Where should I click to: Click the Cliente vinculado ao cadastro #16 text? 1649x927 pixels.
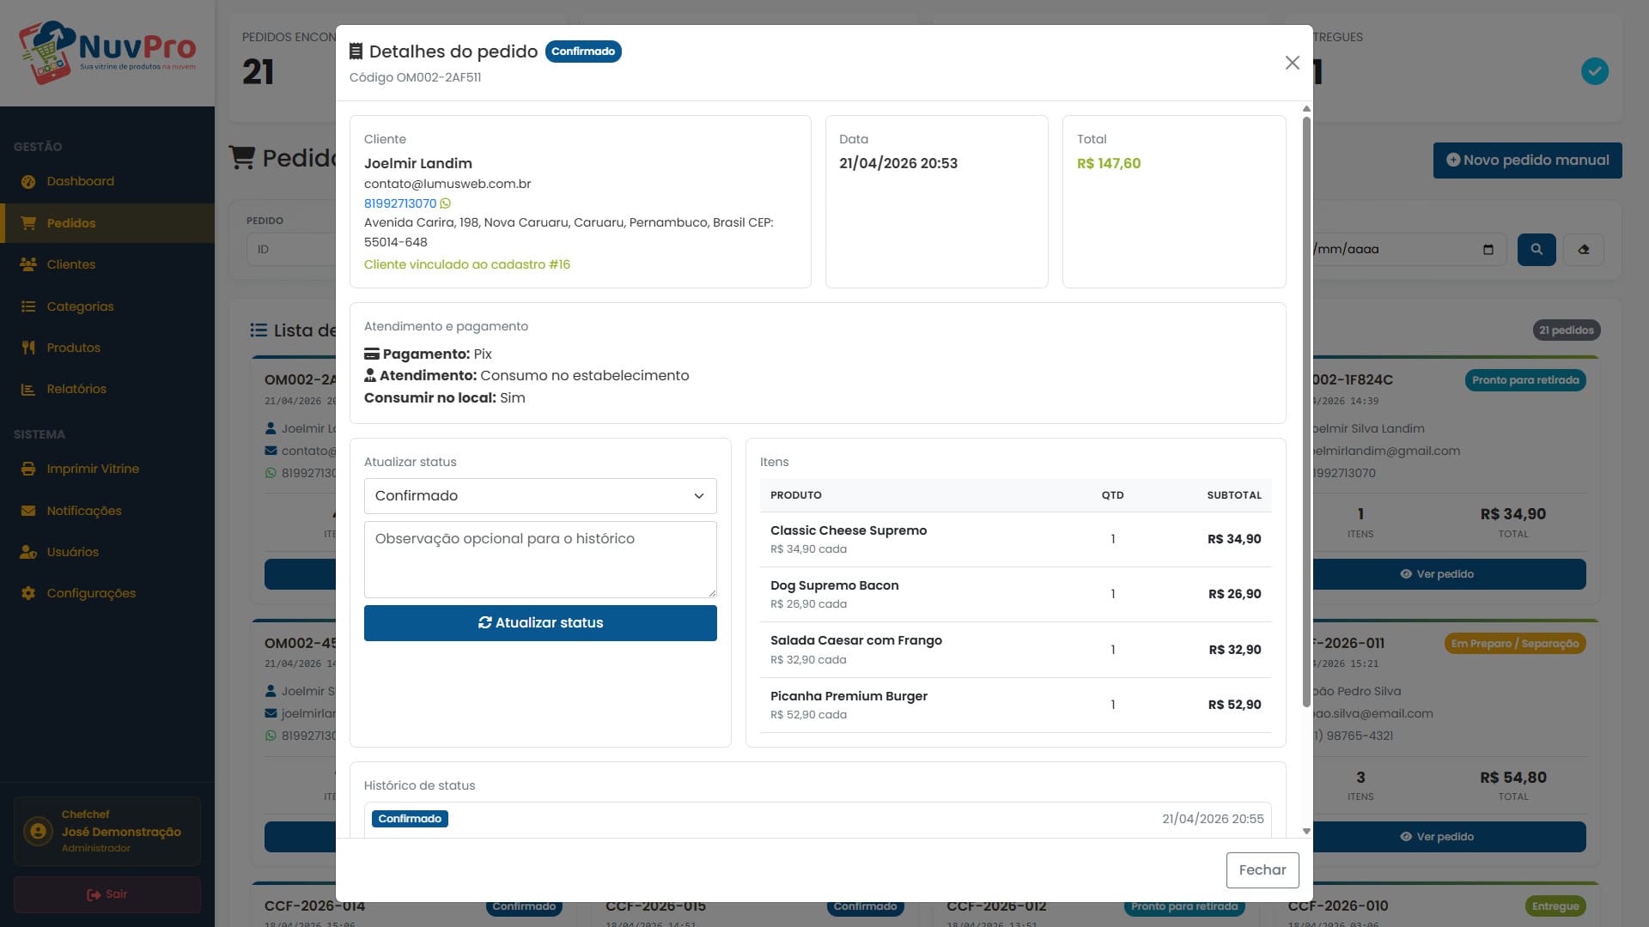click(467, 264)
